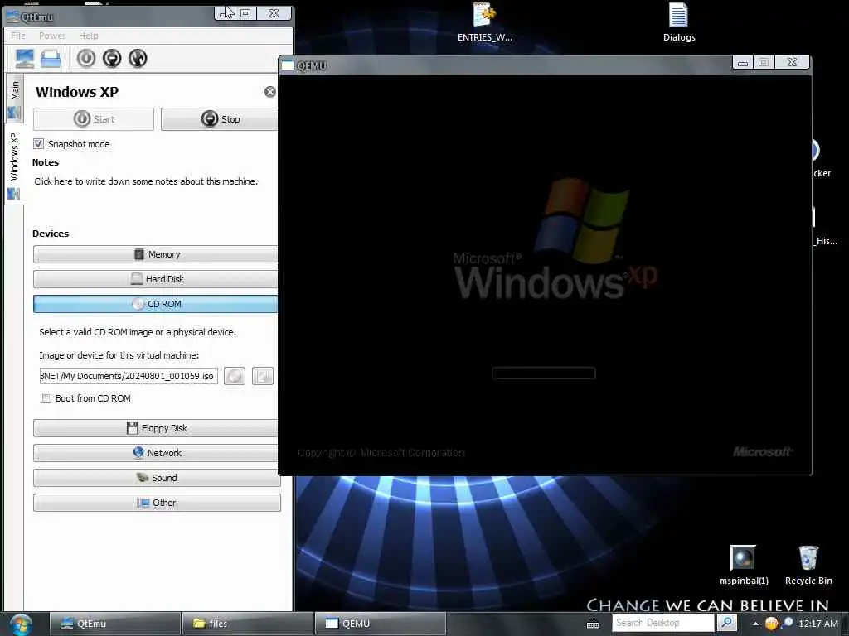
Task: Close the Windows XP machine tab
Action: click(x=269, y=92)
